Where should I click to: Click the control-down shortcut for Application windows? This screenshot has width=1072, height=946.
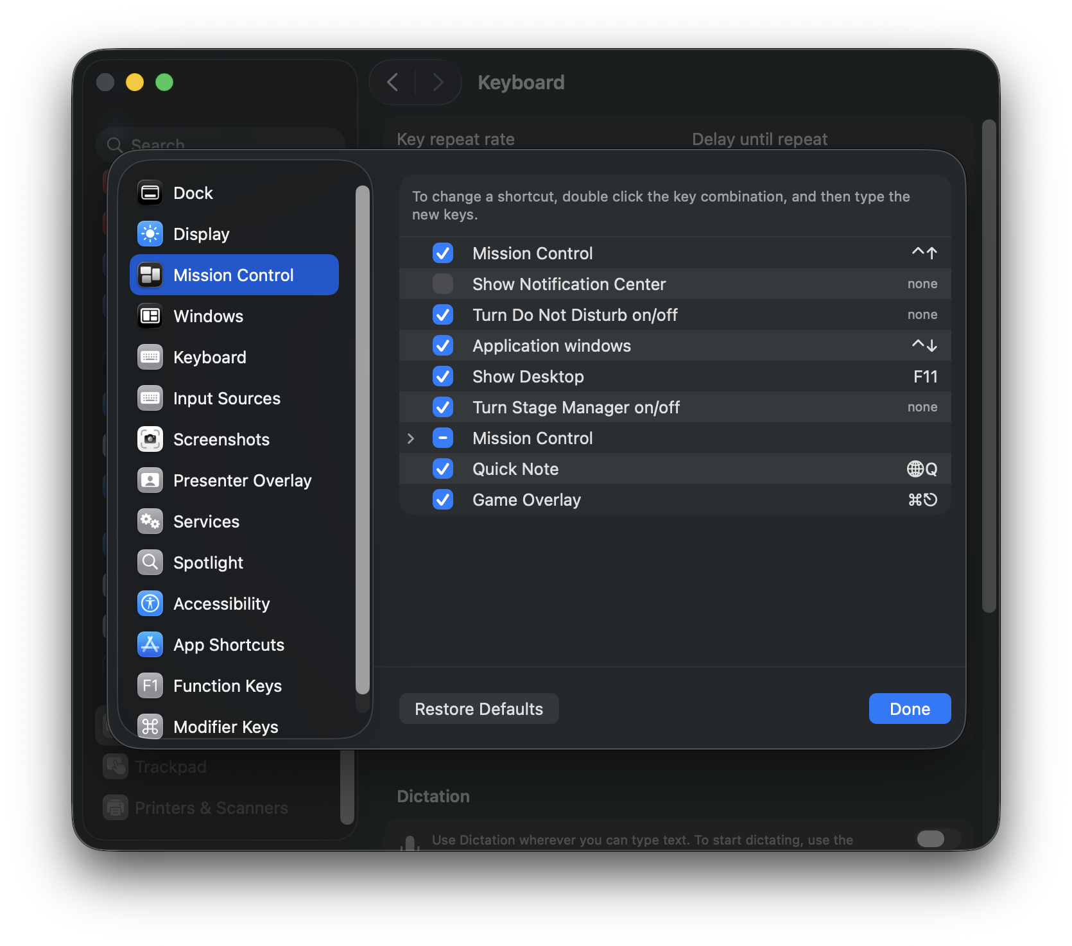point(924,345)
